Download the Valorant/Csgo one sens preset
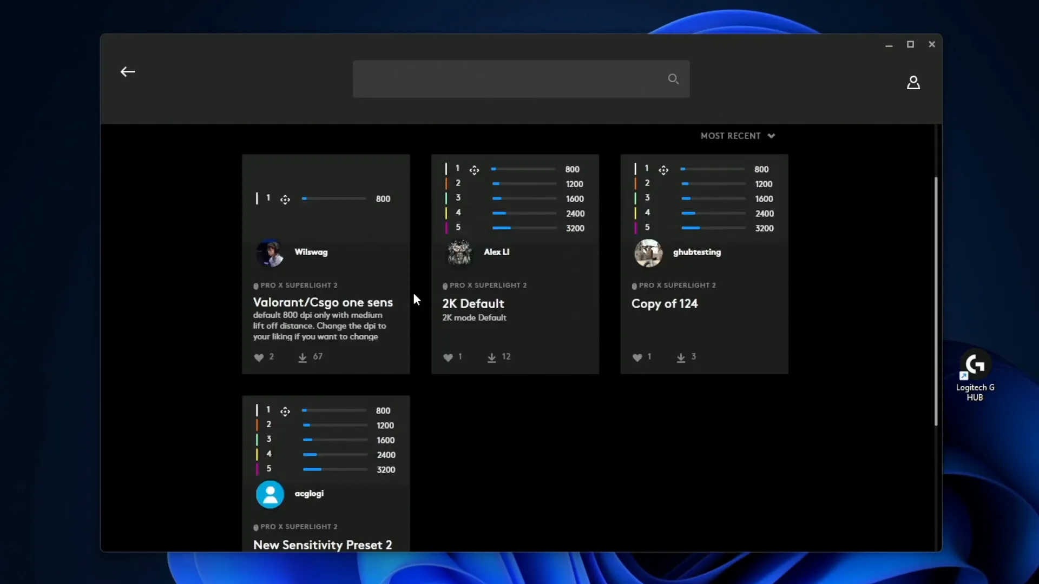This screenshot has width=1039, height=584. click(x=303, y=357)
